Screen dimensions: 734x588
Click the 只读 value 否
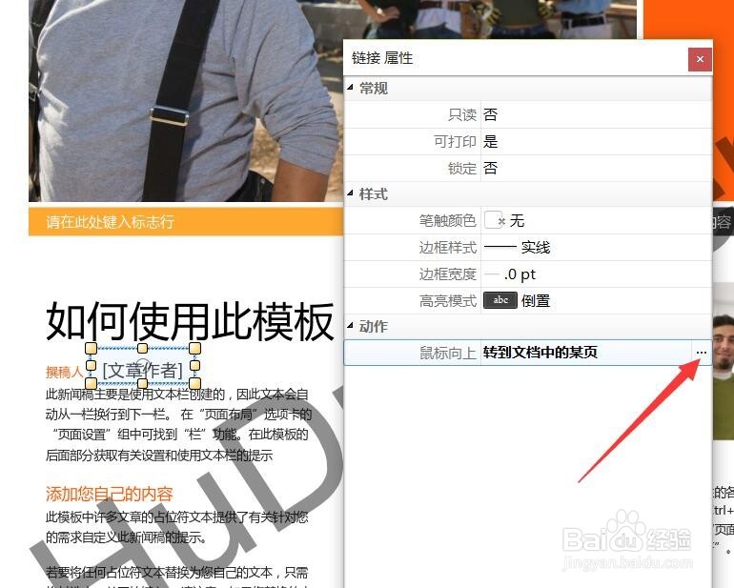[490, 114]
